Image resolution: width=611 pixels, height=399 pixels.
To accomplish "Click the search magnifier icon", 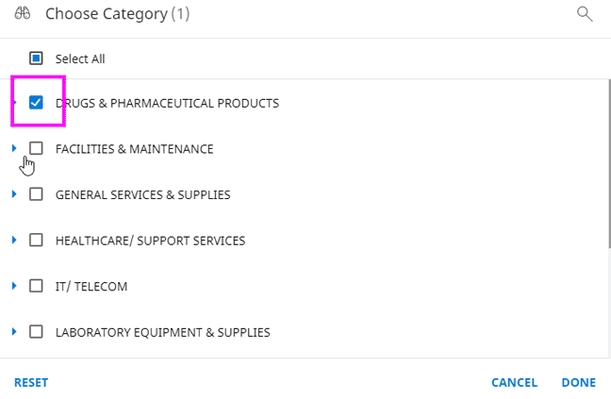I will click(x=585, y=13).
